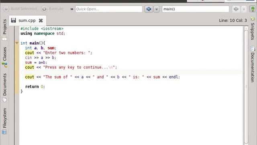Image resolution: width=257 pixels, height=145 pixels.
Task: Focus the Quick Open field
Action: [109, 9]
